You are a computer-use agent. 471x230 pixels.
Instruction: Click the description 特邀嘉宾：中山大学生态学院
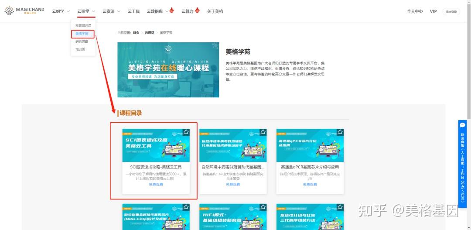point(233,176)
